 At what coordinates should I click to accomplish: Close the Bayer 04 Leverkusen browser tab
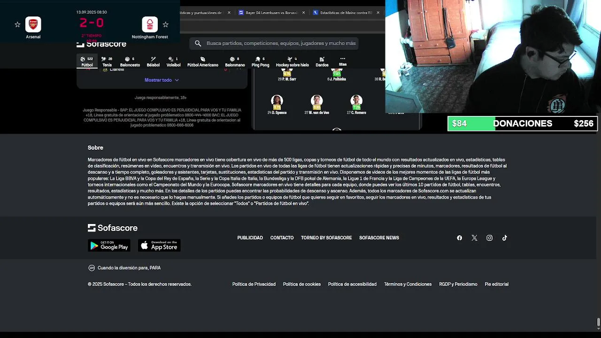(304, 13)
